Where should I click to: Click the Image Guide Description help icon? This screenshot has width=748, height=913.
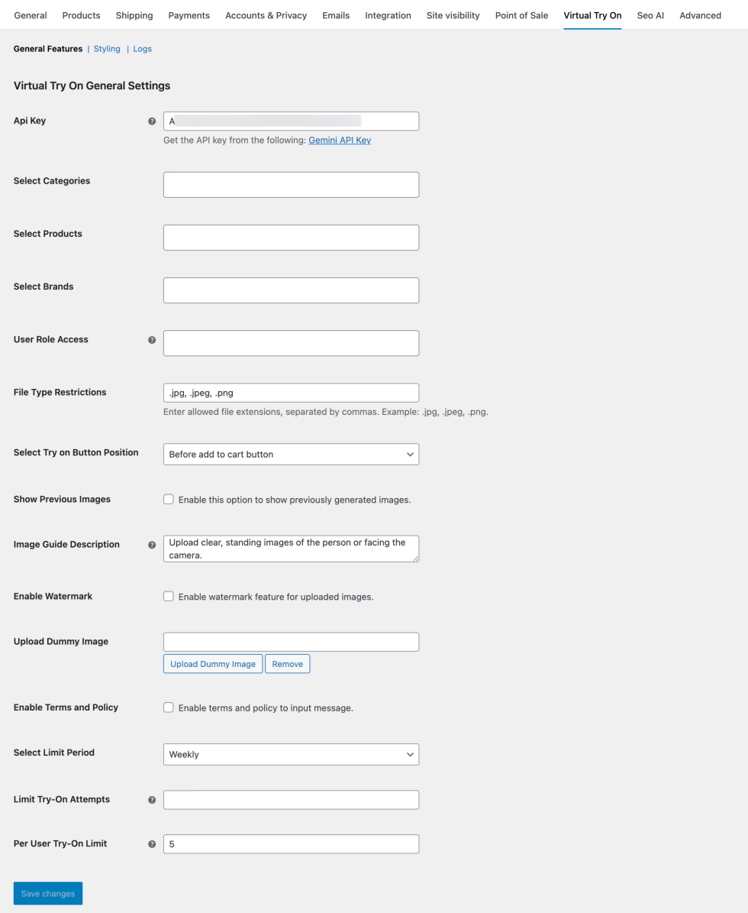(x=152, y=545)
